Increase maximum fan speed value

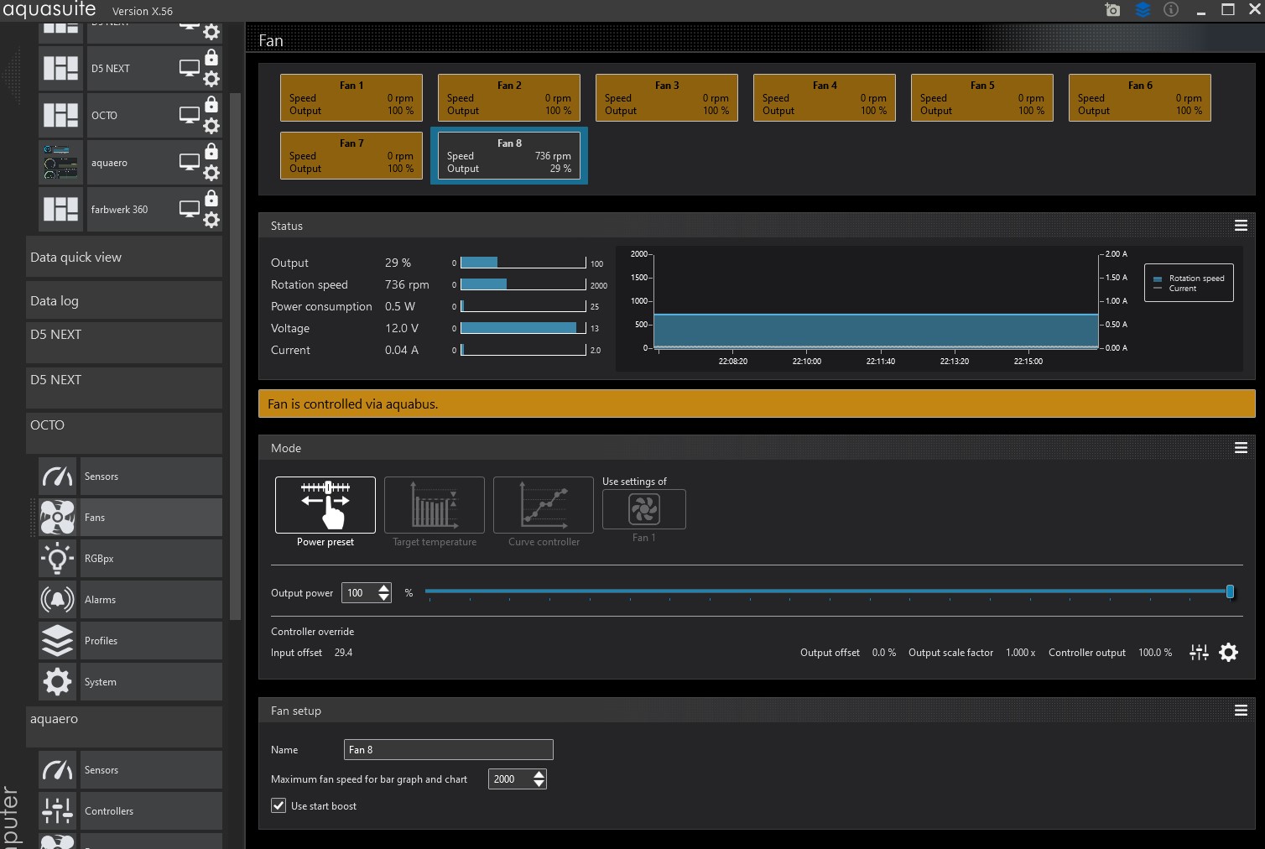[x=539, y=774]
